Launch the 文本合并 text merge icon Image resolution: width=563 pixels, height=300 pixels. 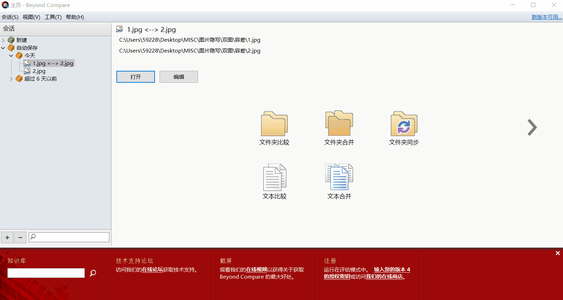coord(339,177)
